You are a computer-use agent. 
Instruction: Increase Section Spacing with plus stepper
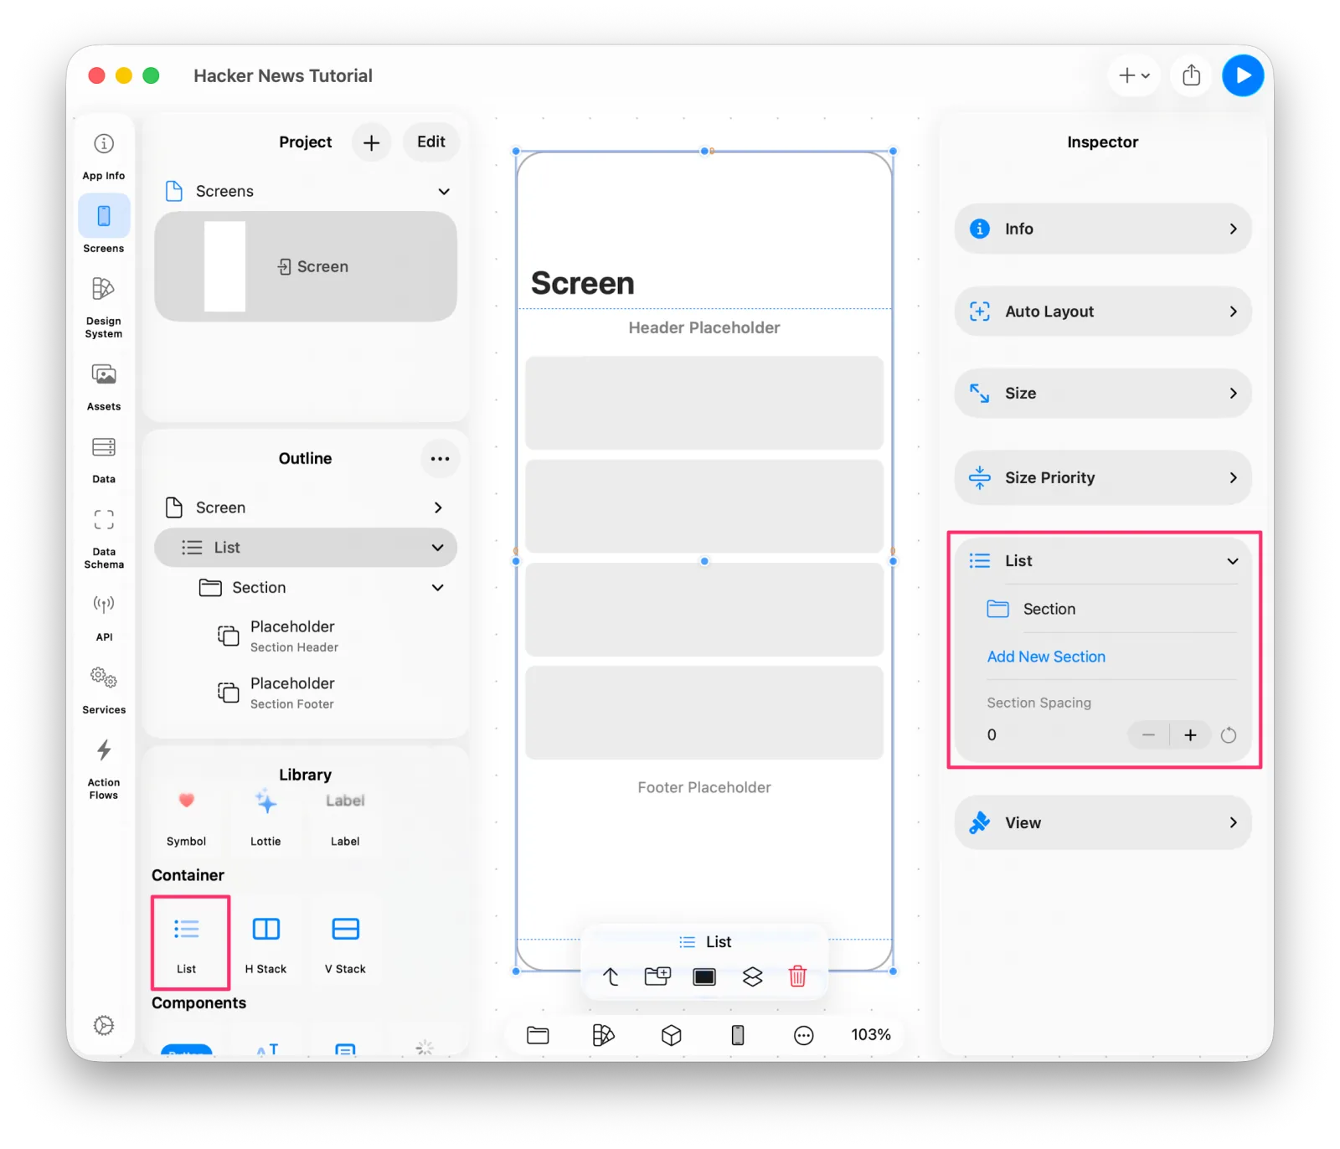click(x=1190, y=736)
